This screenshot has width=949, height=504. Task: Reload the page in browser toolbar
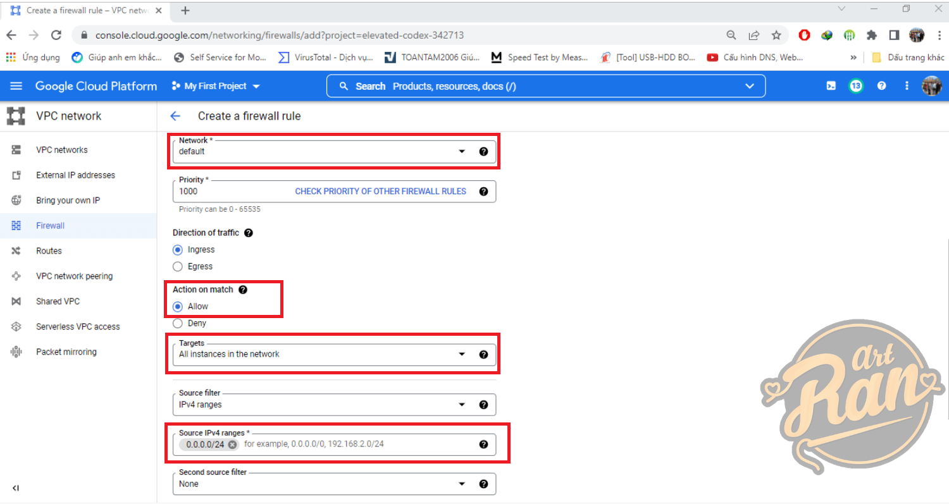point(56,35)
